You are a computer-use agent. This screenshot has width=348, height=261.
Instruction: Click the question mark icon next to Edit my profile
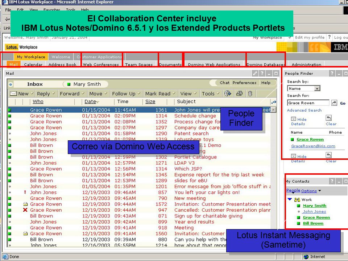tap(330, 37)
